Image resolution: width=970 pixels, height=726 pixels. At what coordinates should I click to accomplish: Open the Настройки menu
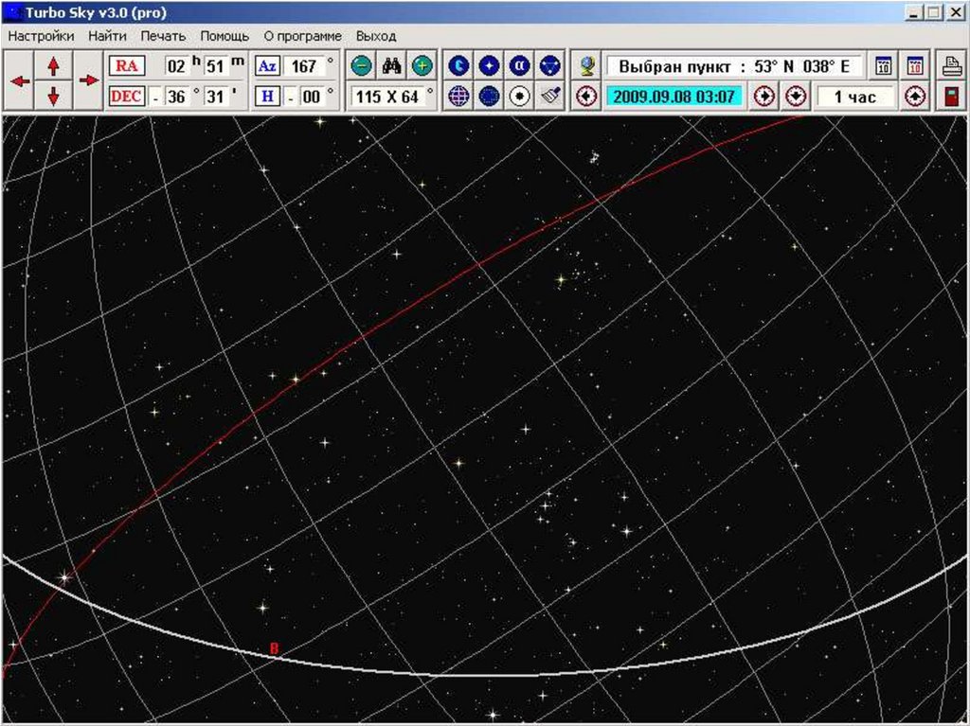tap(41, 36)
